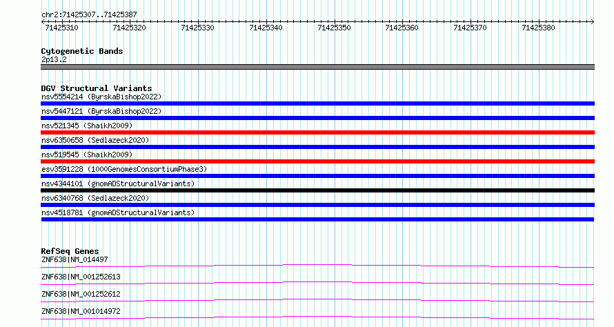
Task: Select transcript label ZNF638|NM_001252613
Action: pos(81,277)
